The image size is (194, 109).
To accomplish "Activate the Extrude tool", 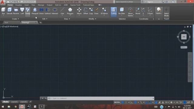I will (x=9, y=11).
